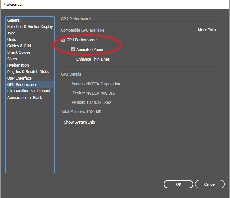Viewport: 230px width, 198px height.
Task: Open Hyphenation preferences
Action: point(30,65)
